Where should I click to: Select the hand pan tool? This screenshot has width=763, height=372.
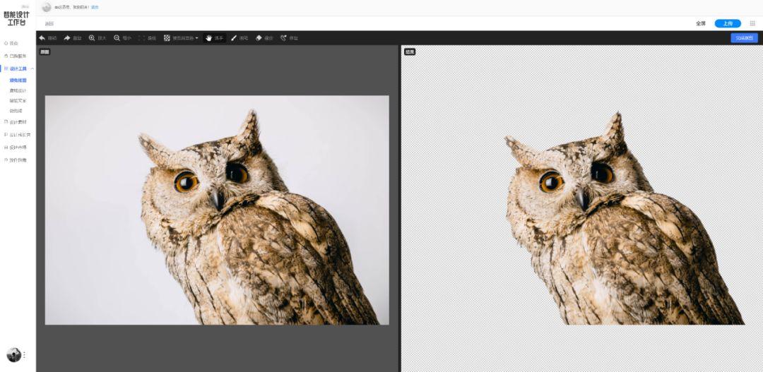pos(215,38)
